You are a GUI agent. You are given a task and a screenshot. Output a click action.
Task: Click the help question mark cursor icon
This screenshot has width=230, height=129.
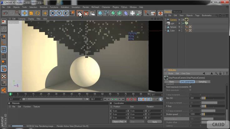146,13
